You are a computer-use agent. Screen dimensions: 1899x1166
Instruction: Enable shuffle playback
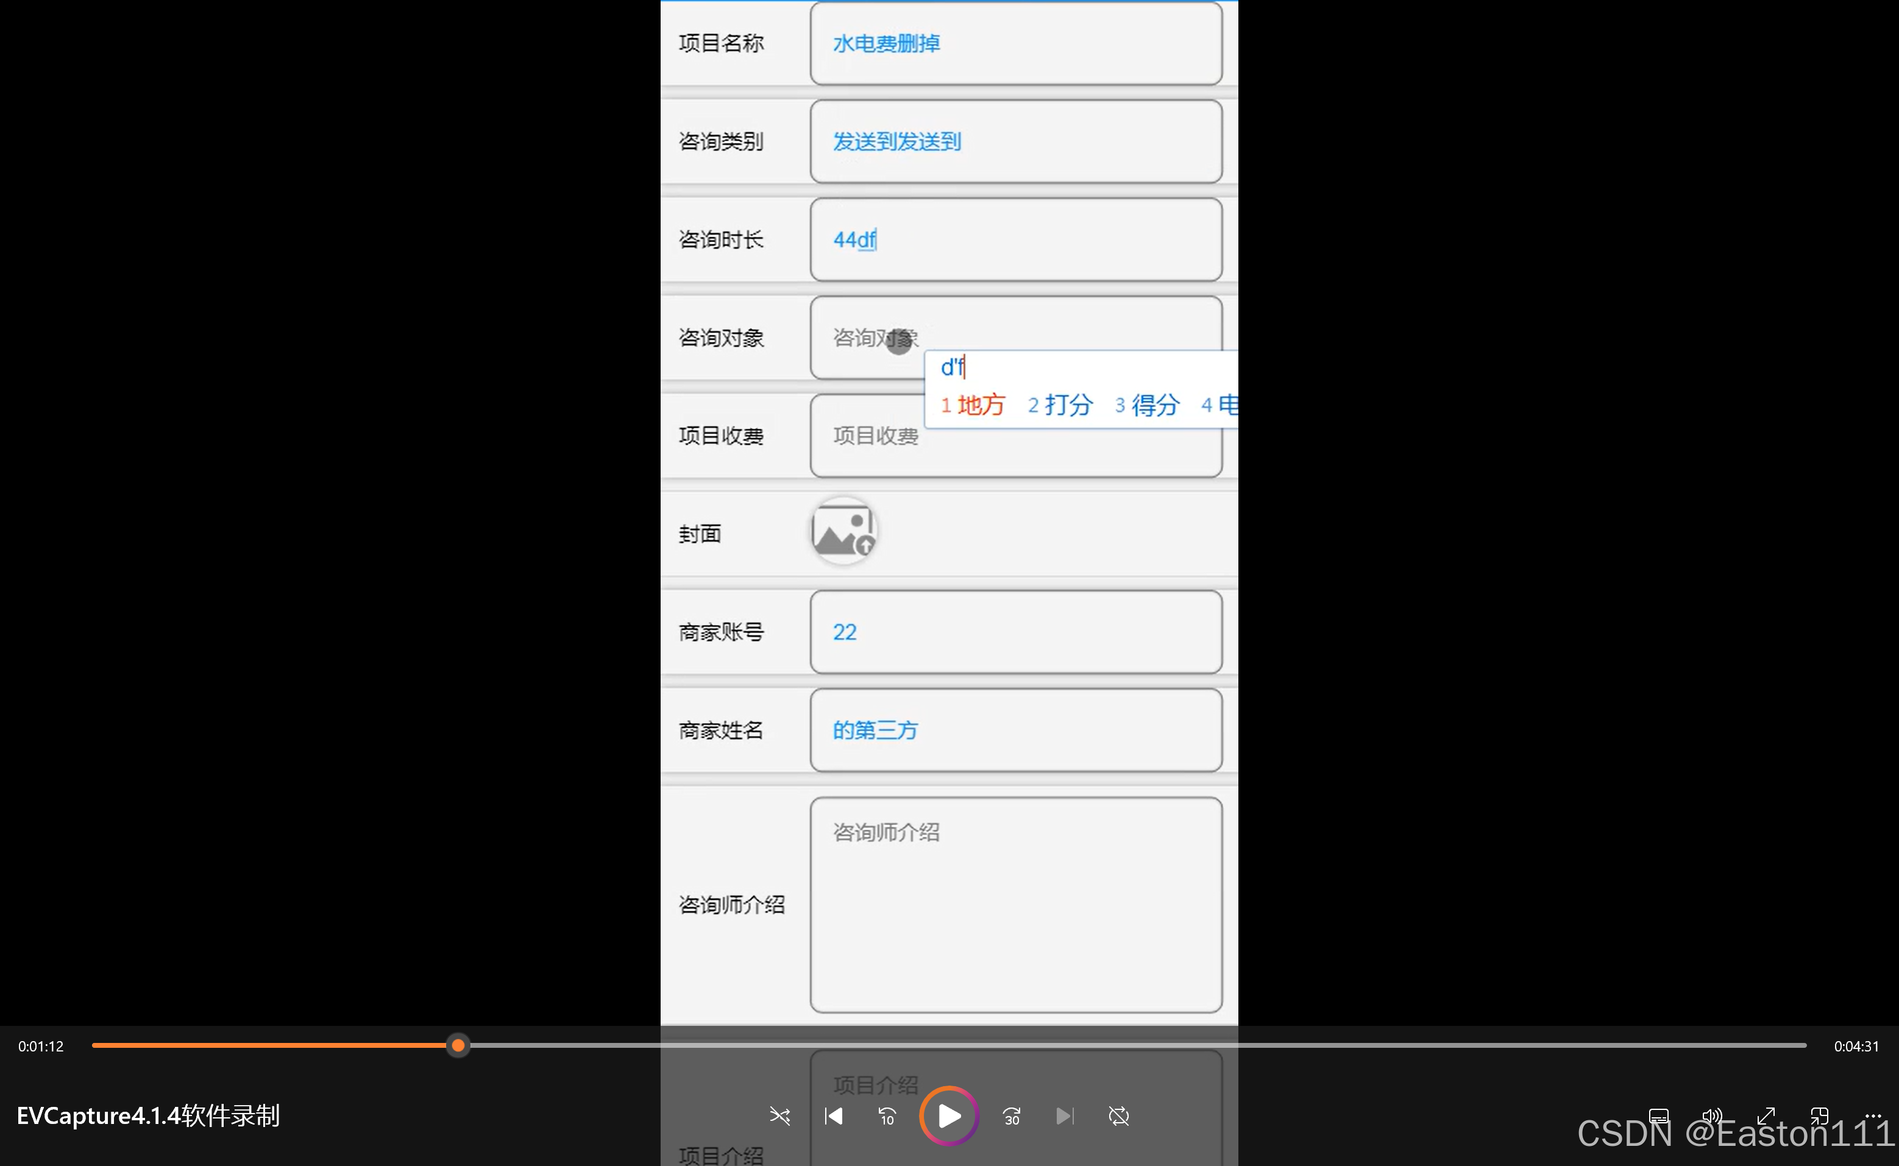click(x=781, y=1116)
